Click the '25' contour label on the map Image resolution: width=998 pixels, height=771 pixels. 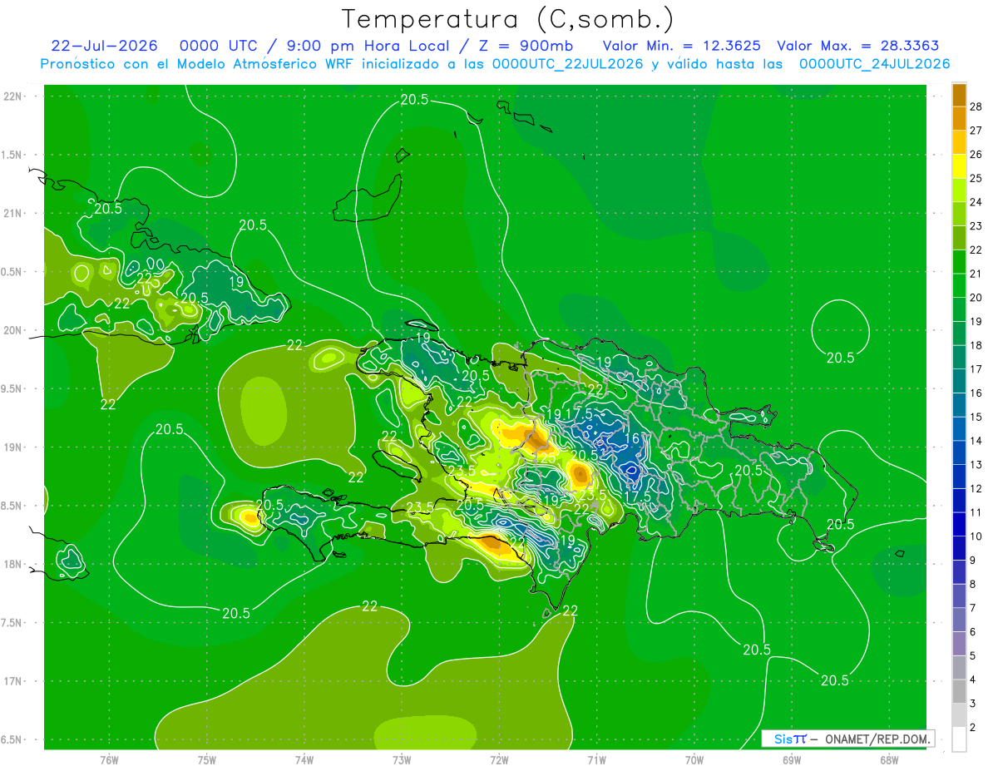pyautogui.click(x=546, y=457)
